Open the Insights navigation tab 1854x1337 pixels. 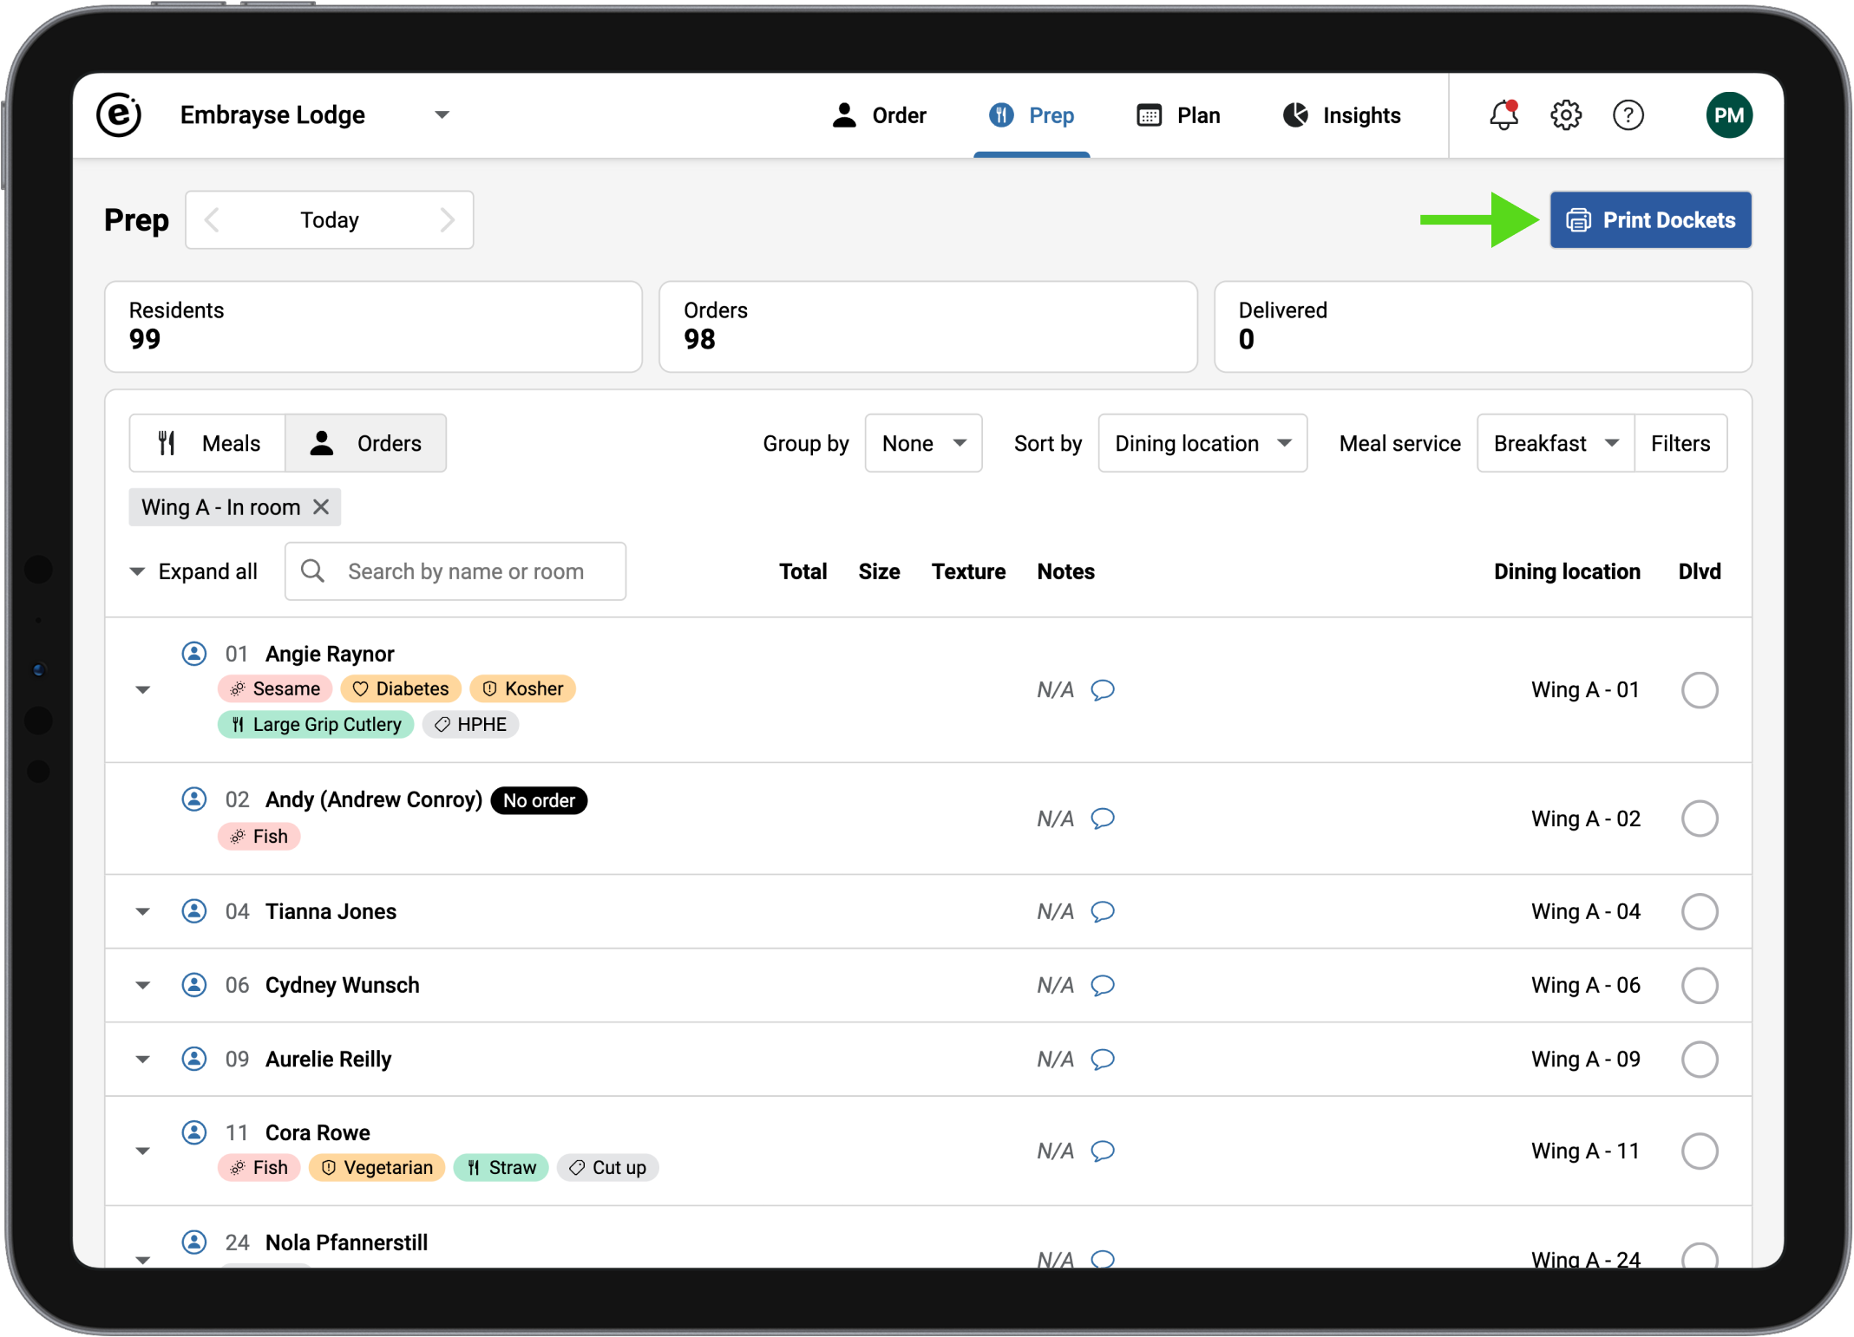1342,115
